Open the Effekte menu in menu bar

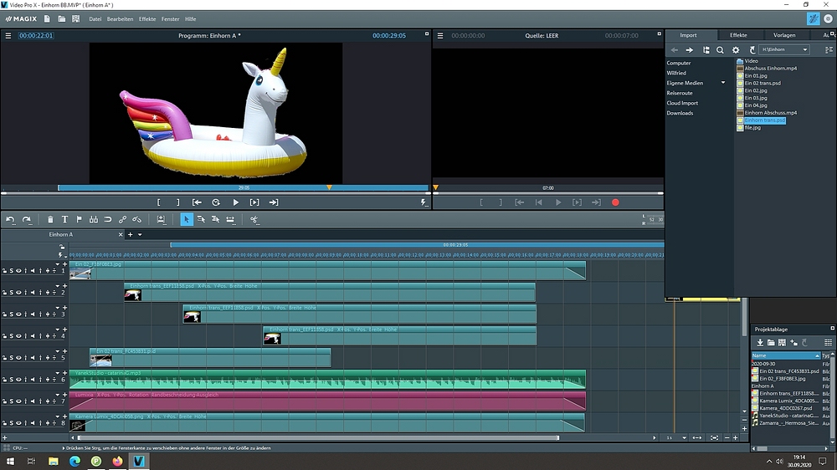[147, 18]
